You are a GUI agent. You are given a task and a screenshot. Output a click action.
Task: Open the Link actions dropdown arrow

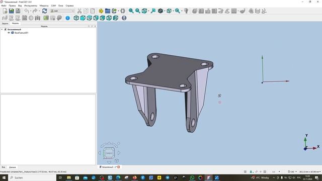pos(119,11)
